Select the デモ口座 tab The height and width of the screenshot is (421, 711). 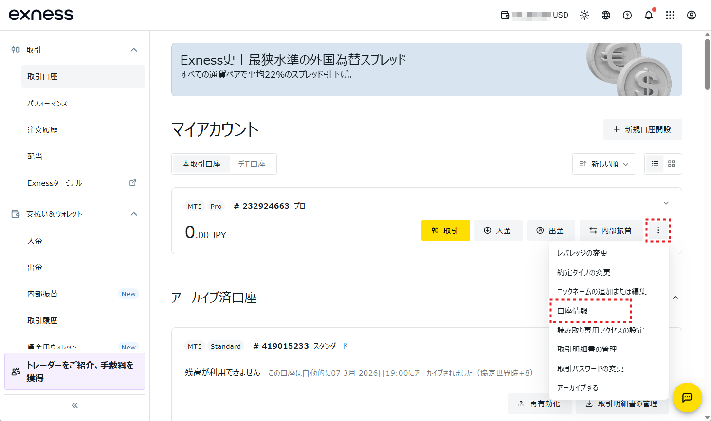[x=252, y=164]
